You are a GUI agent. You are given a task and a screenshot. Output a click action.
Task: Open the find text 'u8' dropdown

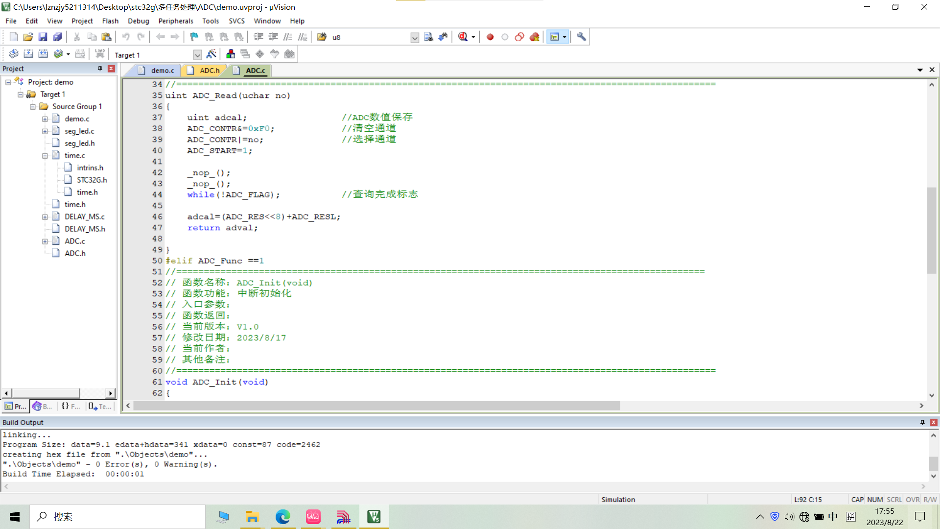[x=415, y=38]
